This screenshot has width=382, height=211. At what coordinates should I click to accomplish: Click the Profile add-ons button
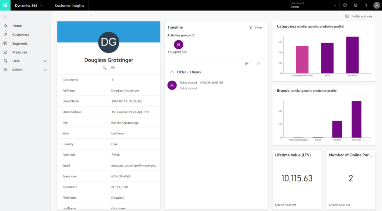click(x=359, y=16)
